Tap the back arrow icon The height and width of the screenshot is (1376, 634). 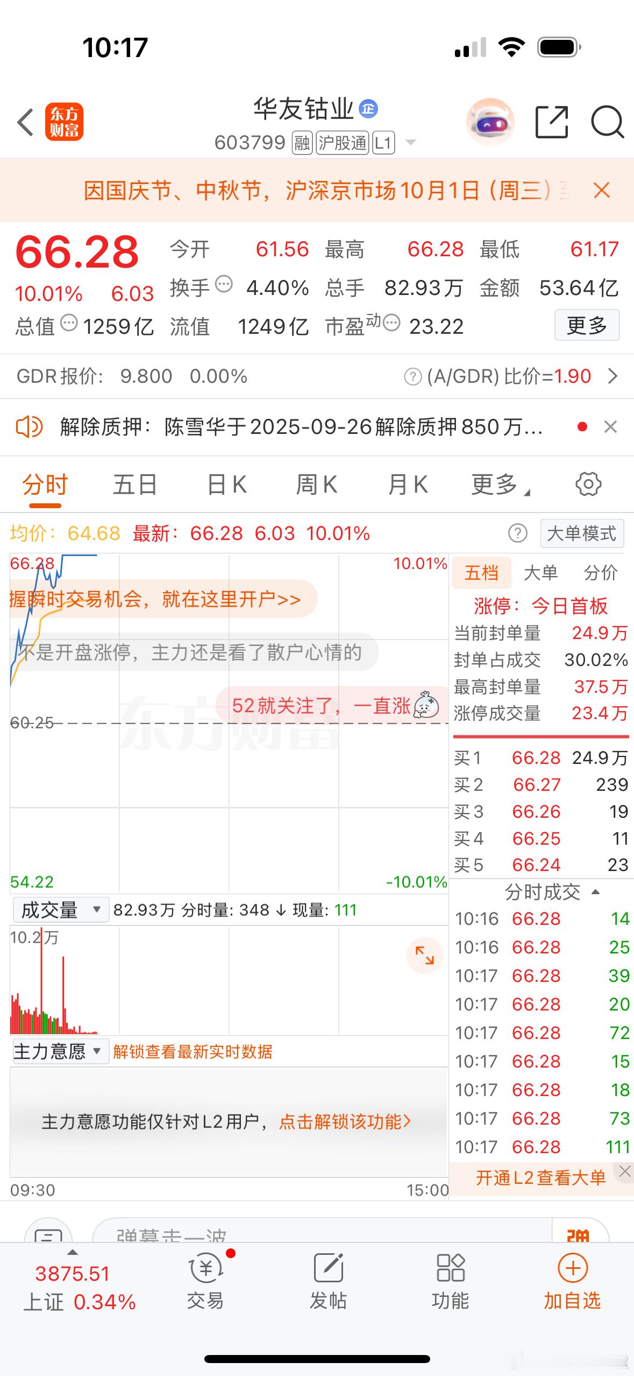(26, 122)
